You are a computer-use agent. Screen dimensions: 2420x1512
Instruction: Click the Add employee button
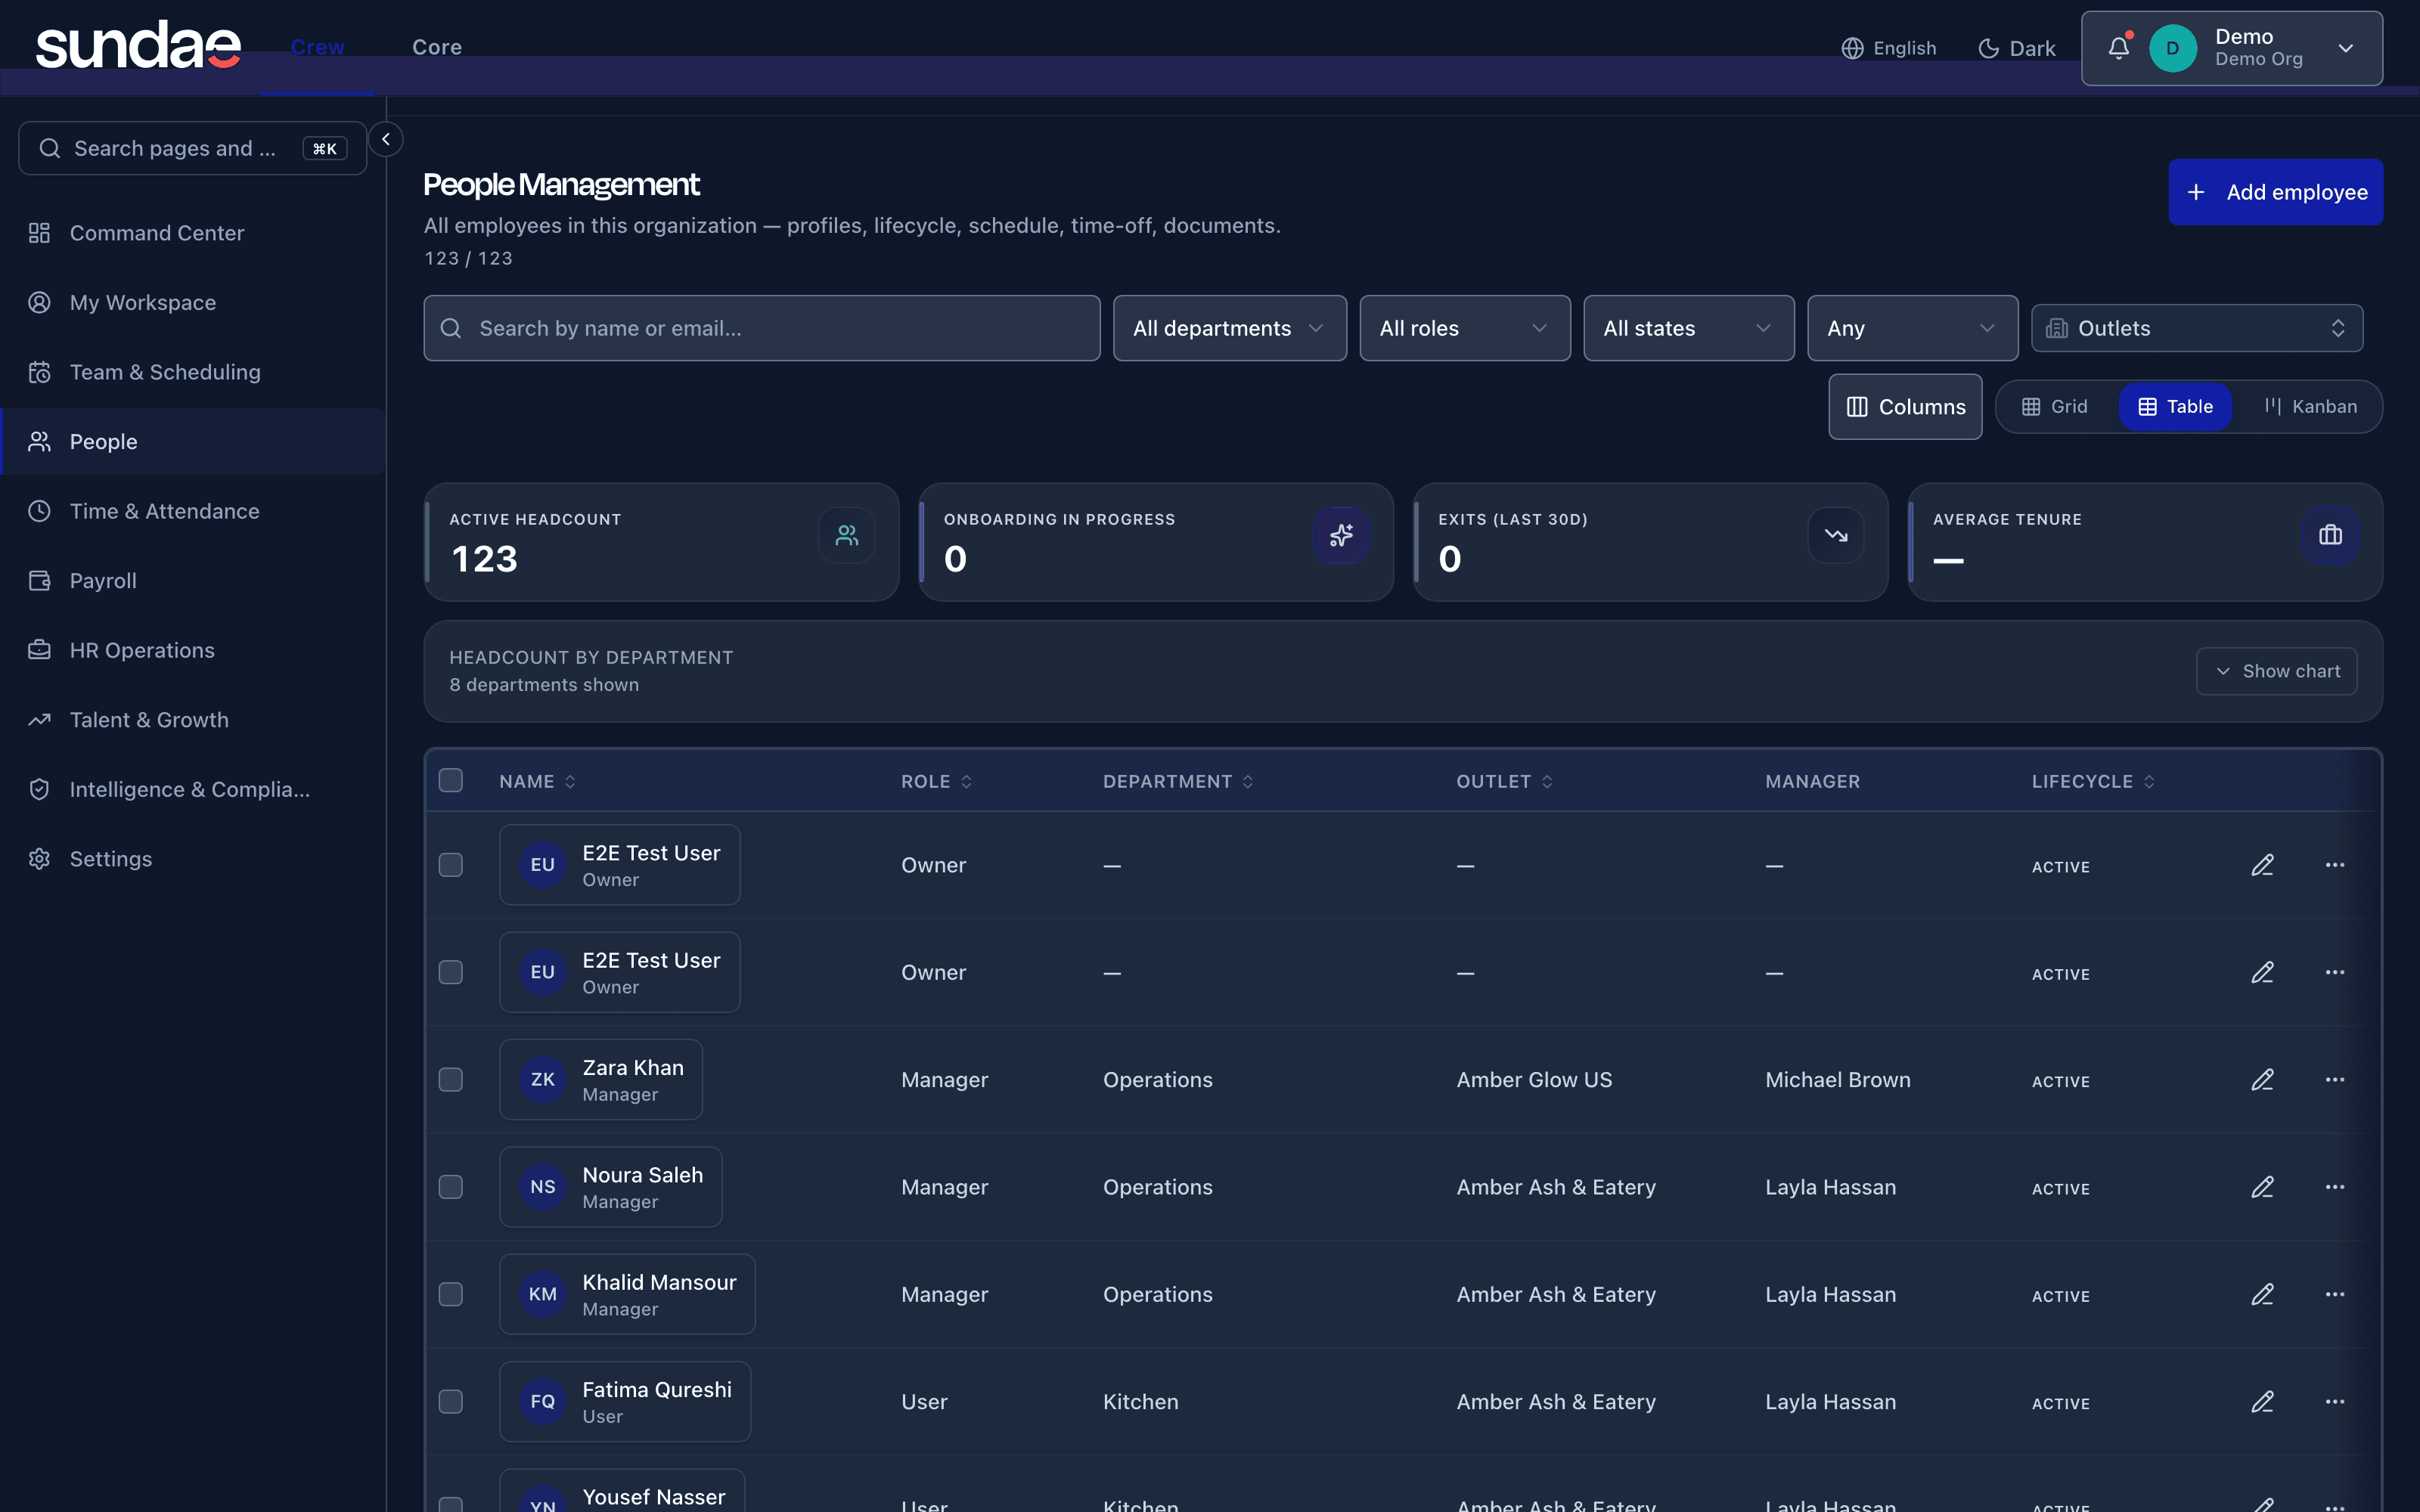click(x=2275, y=192)
